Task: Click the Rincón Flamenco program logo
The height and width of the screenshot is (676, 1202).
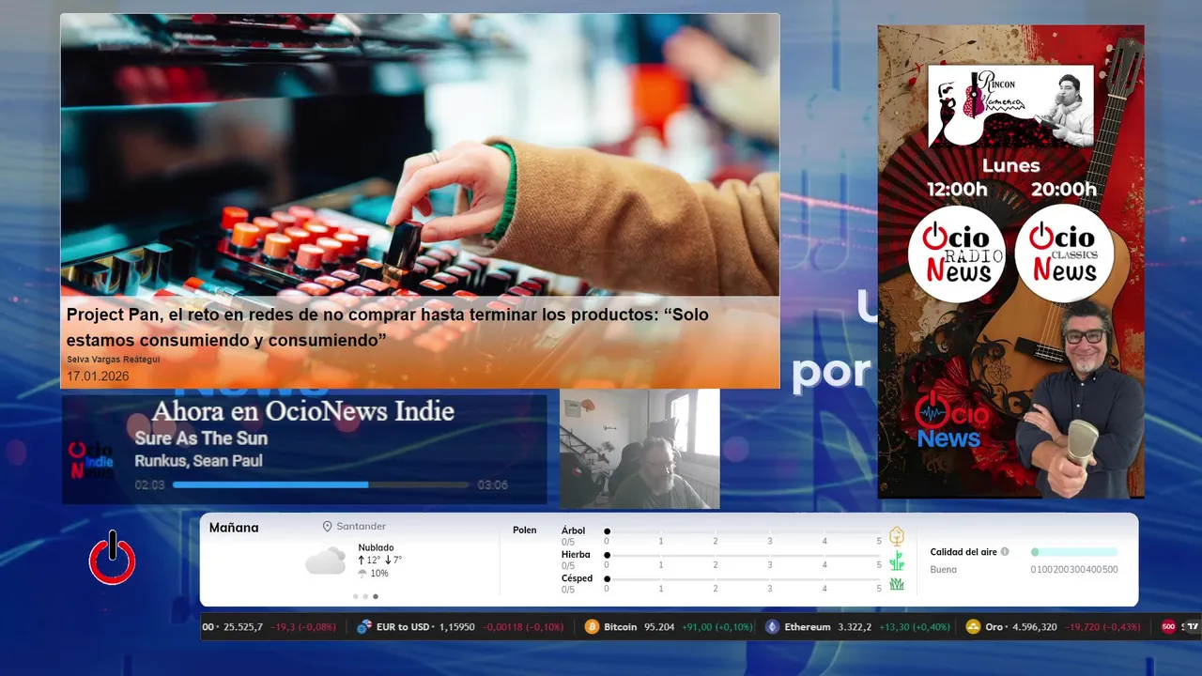Action: point(1011,106)
